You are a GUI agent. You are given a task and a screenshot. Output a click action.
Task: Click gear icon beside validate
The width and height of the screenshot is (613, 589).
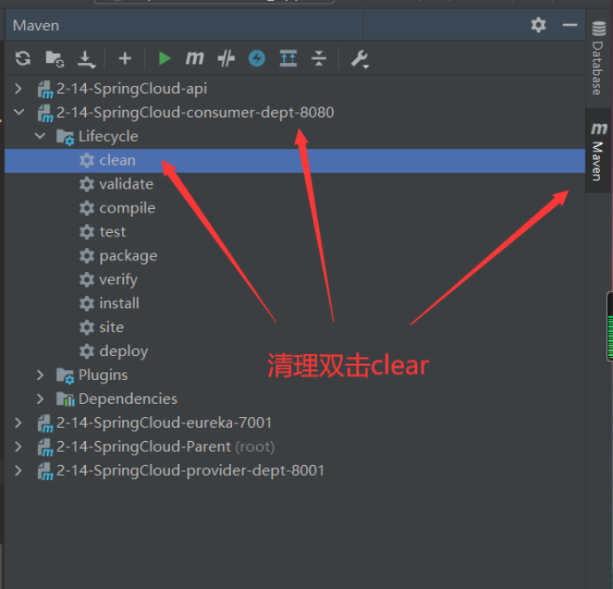pyautogui.click(x=87, y=184)
